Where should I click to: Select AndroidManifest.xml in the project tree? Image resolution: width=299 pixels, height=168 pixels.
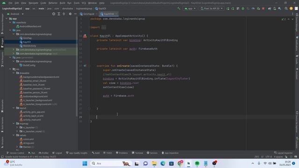[x=28, y=27]
